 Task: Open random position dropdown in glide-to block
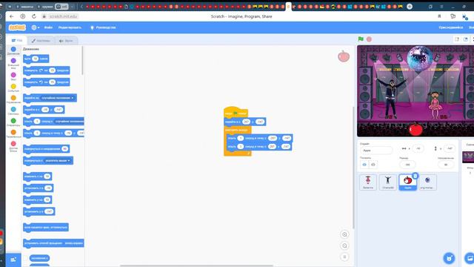click(x=69, y=122)
